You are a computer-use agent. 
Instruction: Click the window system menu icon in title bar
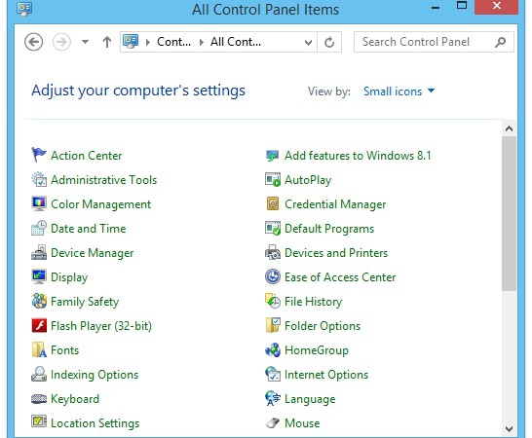[x=24, y=8]
